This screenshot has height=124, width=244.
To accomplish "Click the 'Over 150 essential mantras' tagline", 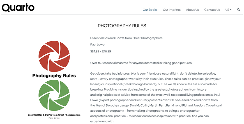I will click(141, 63).
